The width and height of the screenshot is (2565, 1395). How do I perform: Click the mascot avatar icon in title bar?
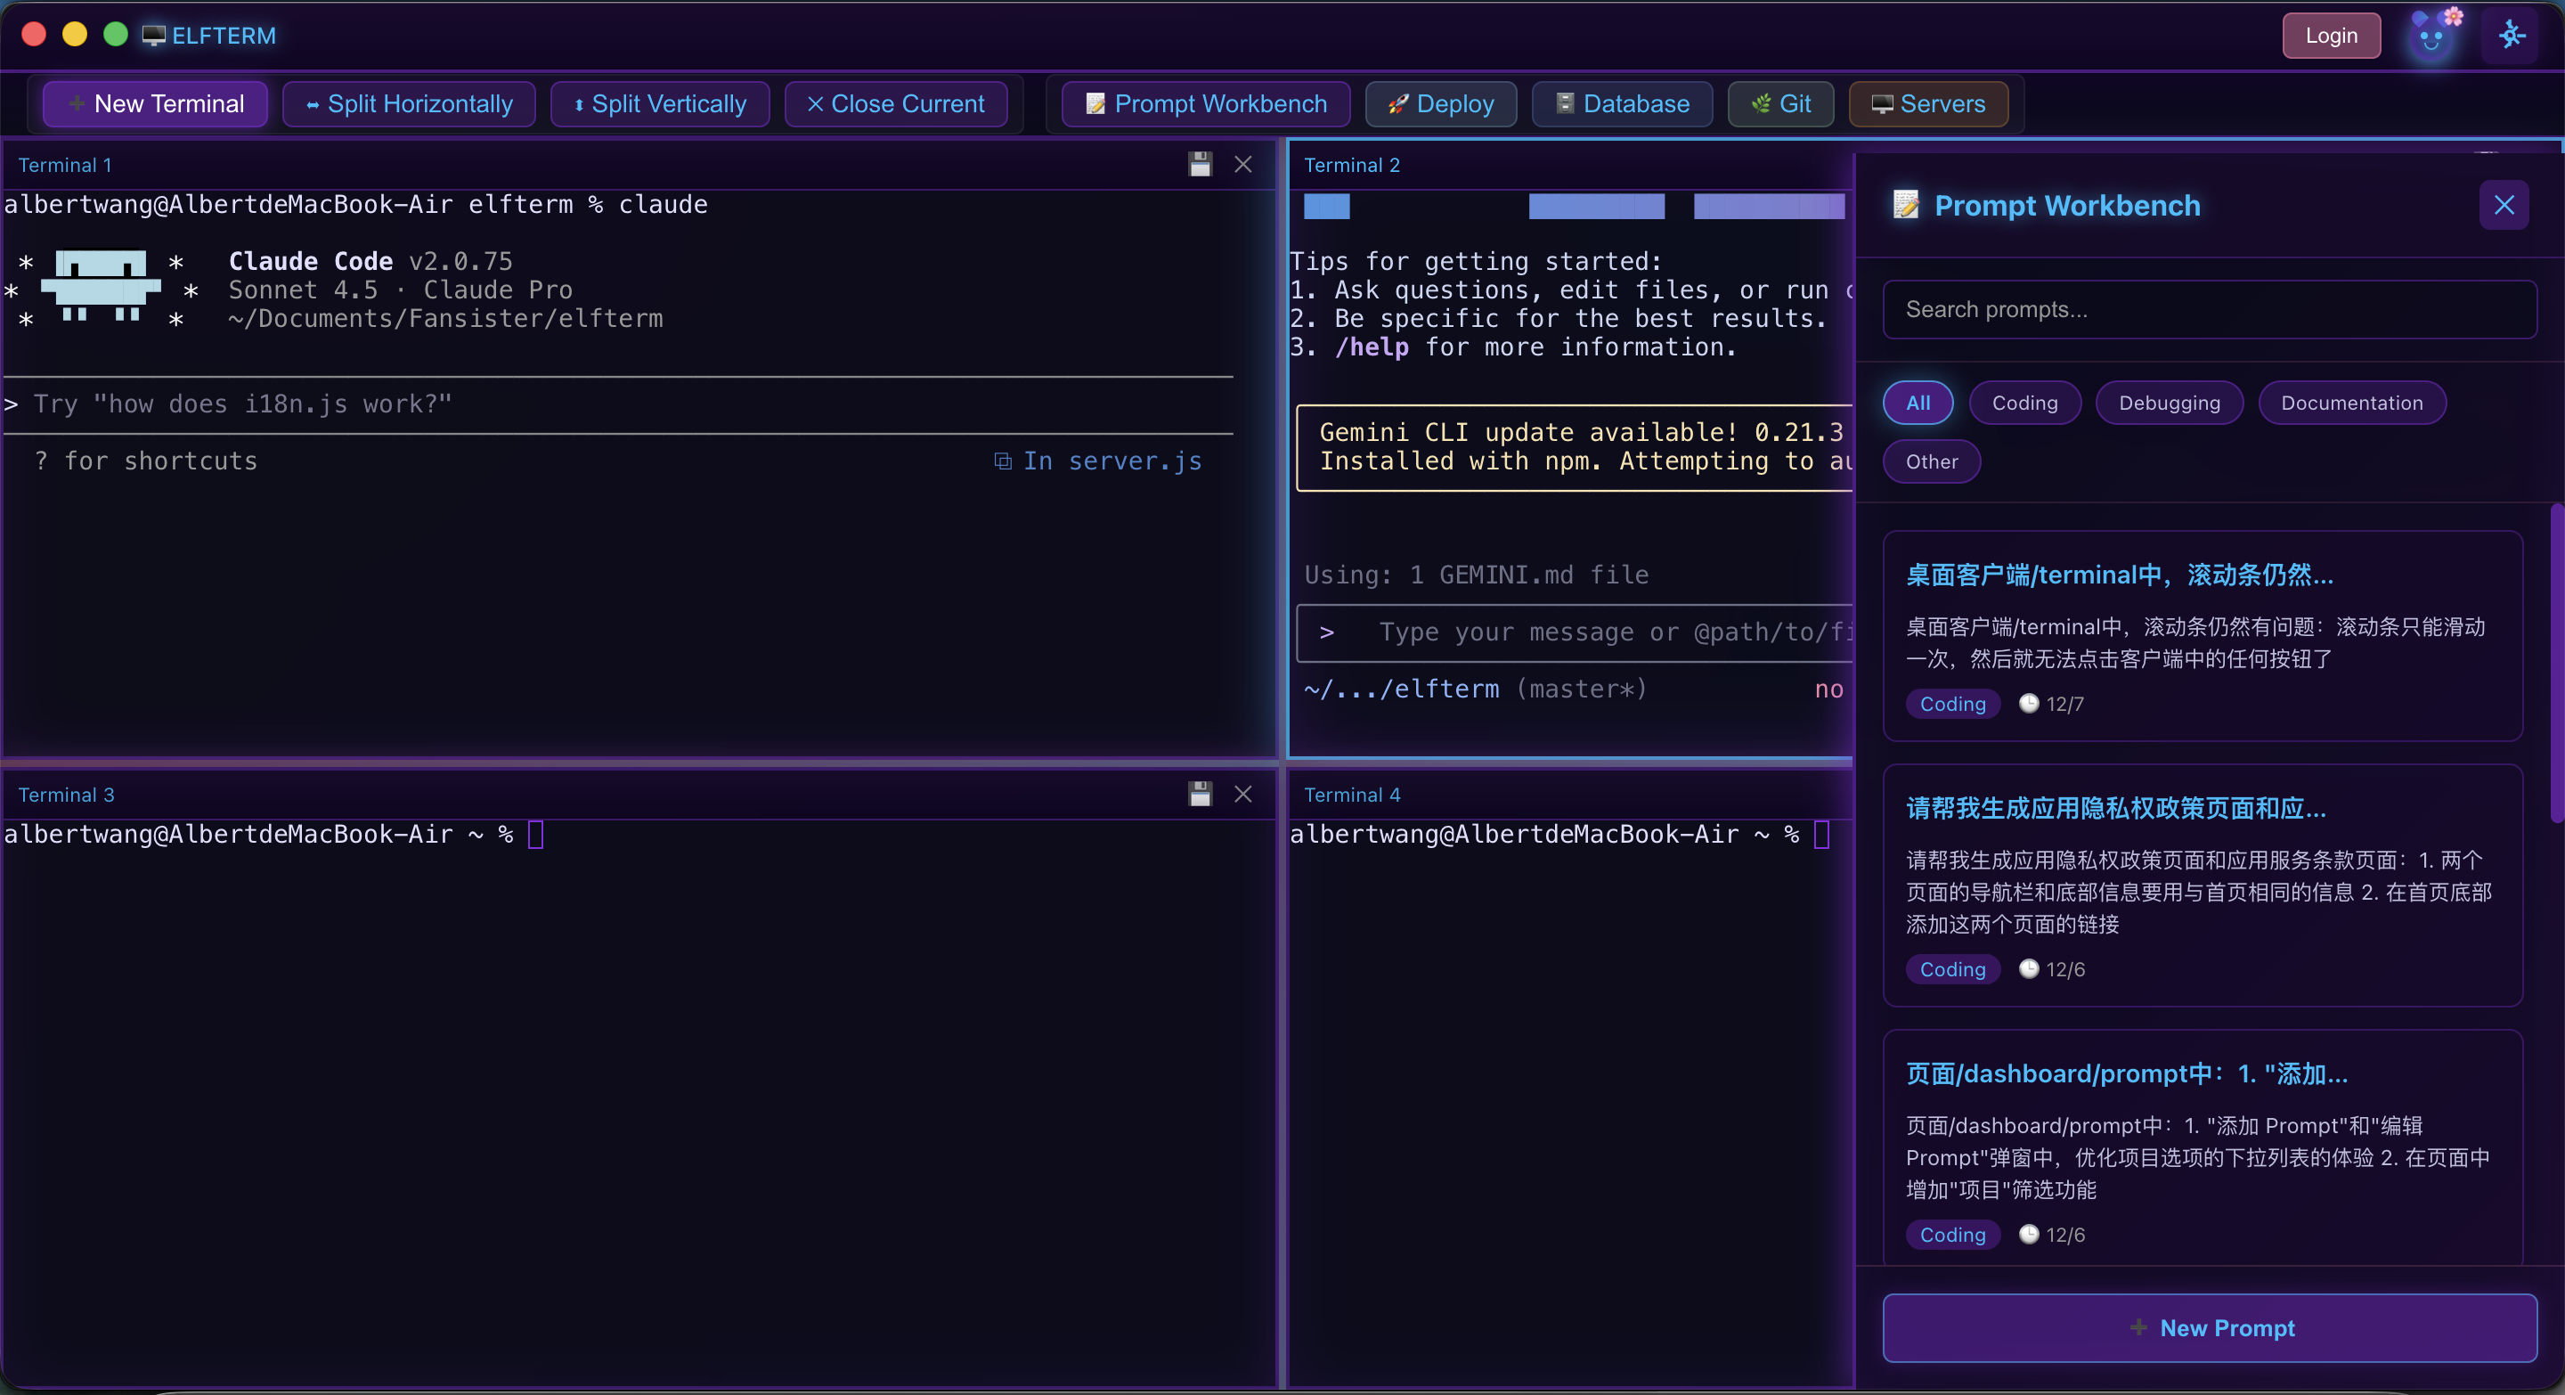(x=2431, y=36)
